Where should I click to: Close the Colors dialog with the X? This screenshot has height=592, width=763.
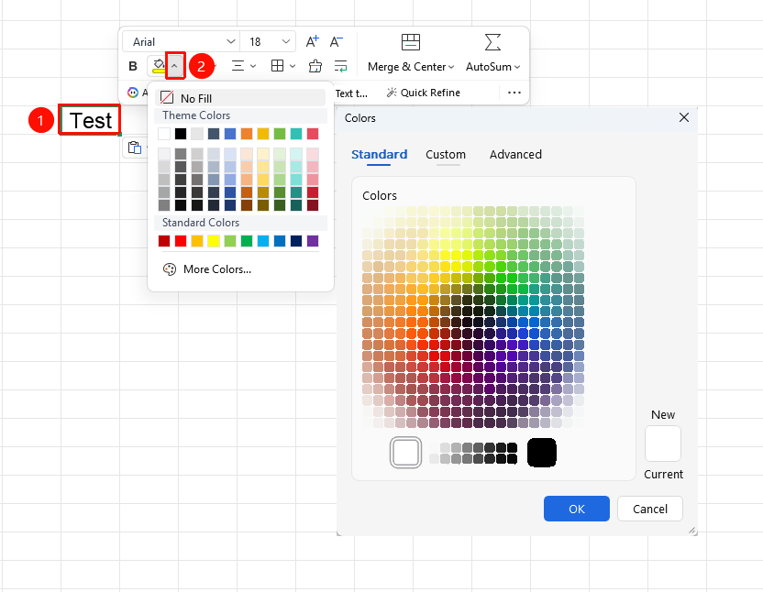(x=684, y=117)
